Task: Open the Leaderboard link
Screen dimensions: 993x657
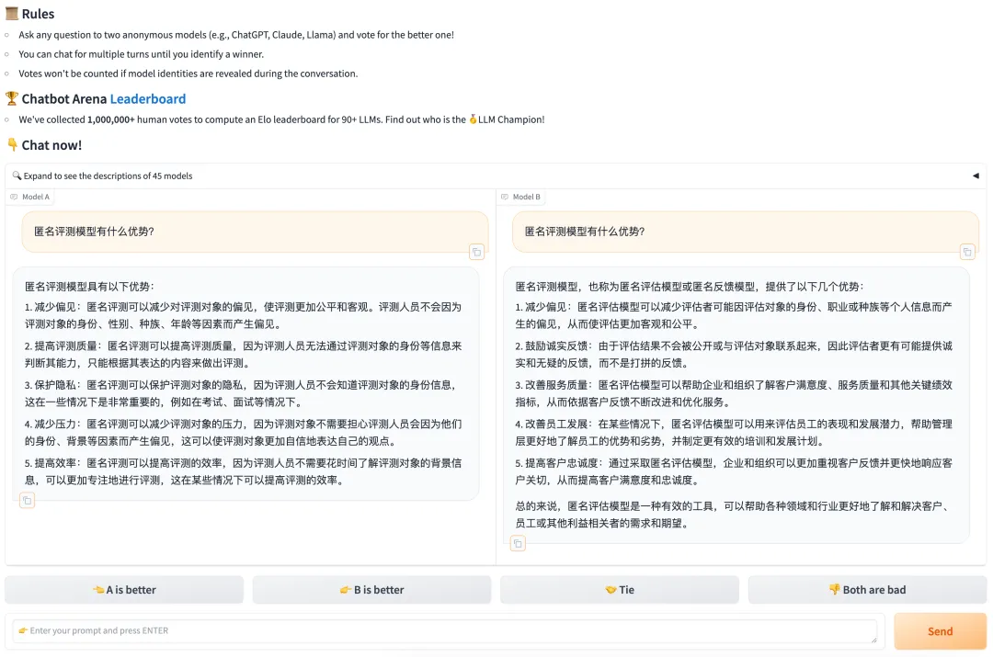Action: coord(147,98)
